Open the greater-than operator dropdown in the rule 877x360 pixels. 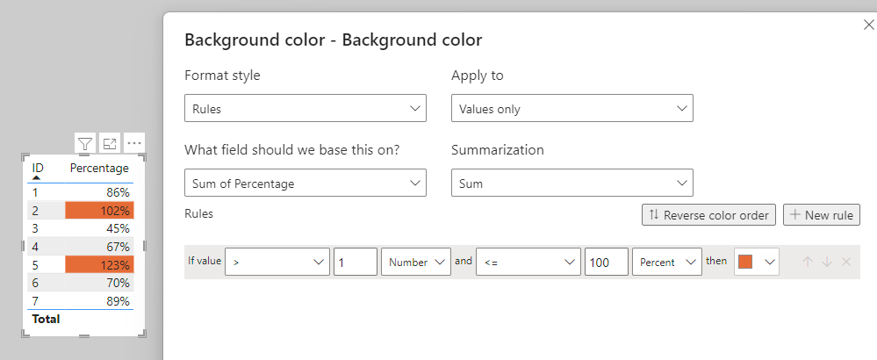coord(277,262)
